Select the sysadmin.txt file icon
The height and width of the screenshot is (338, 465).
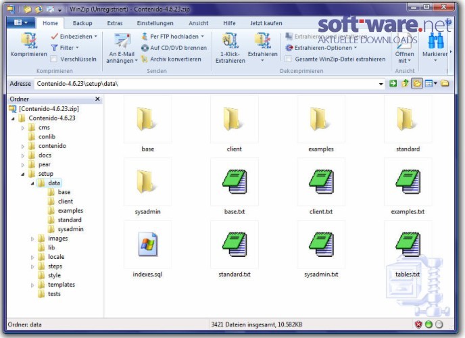(x=321, y=244)
